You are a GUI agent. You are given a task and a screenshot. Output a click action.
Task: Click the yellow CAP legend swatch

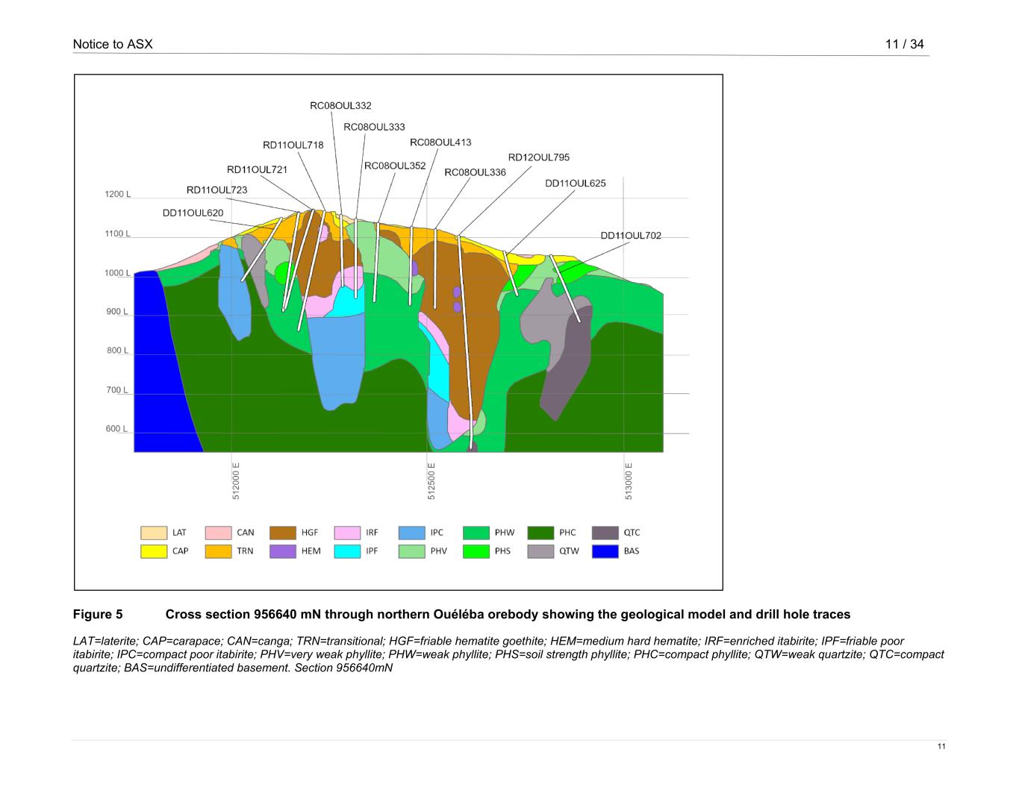tap(154, 551)
